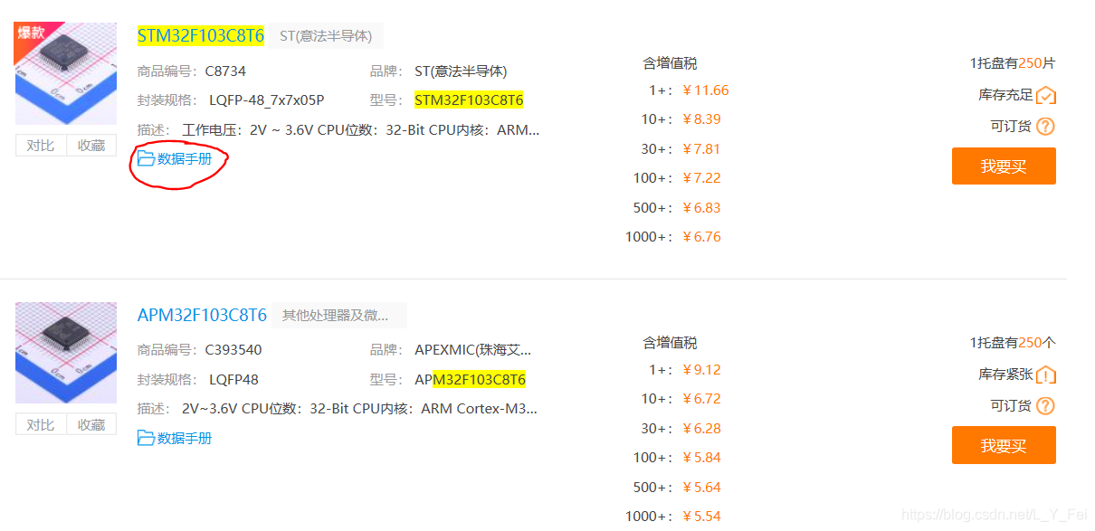Click question mark icon beside STM32 可订货

[x=1045, y=127]
